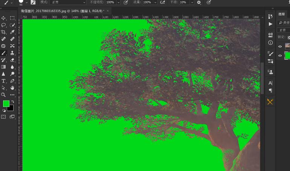Hide the green layer's visibility eye
Screen dimensions: 290x171
[x=280, y=56]
